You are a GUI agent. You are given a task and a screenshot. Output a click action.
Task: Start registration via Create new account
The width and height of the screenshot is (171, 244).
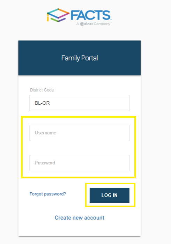(x=80, y=218)
